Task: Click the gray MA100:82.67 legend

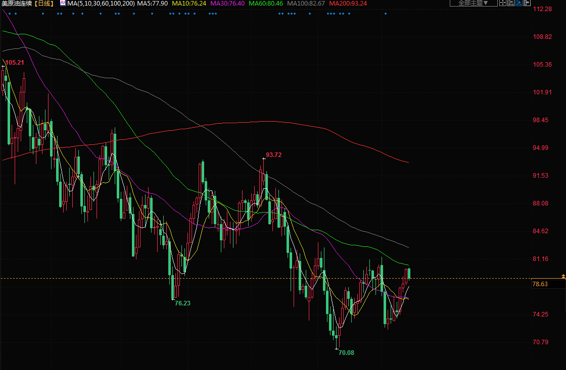Action: click(306, 4)
